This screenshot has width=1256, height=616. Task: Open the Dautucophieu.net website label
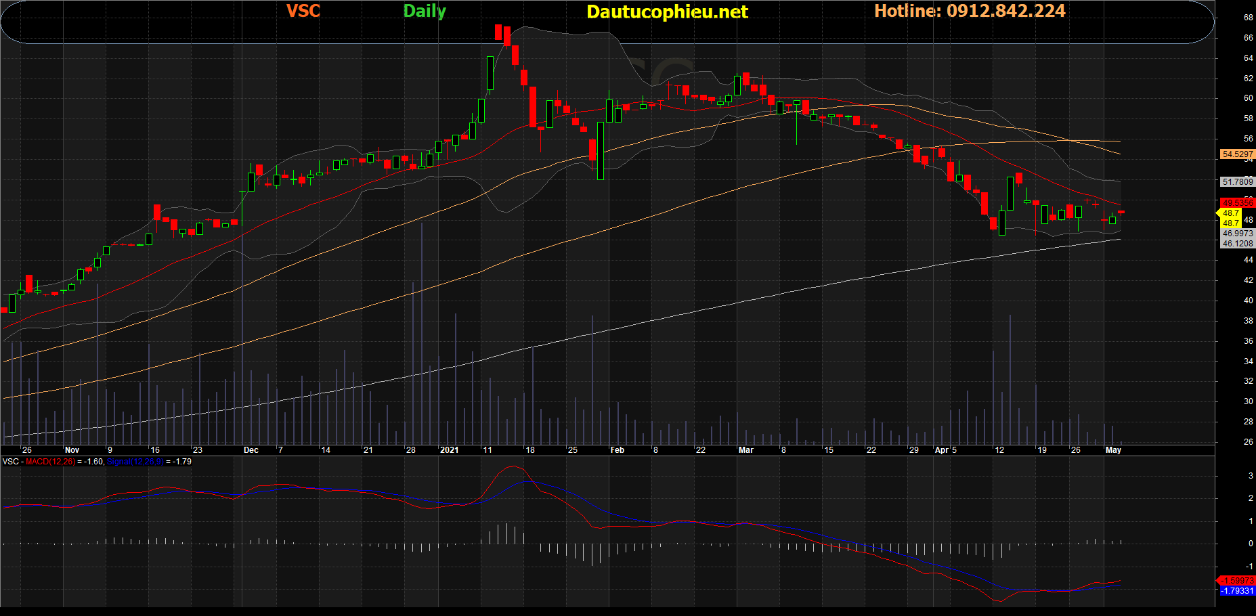click(x=667, y=12)
